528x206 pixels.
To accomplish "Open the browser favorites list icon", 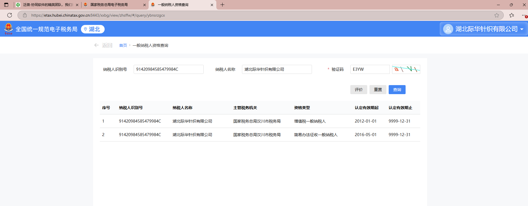I will click(x=512, y=15).
